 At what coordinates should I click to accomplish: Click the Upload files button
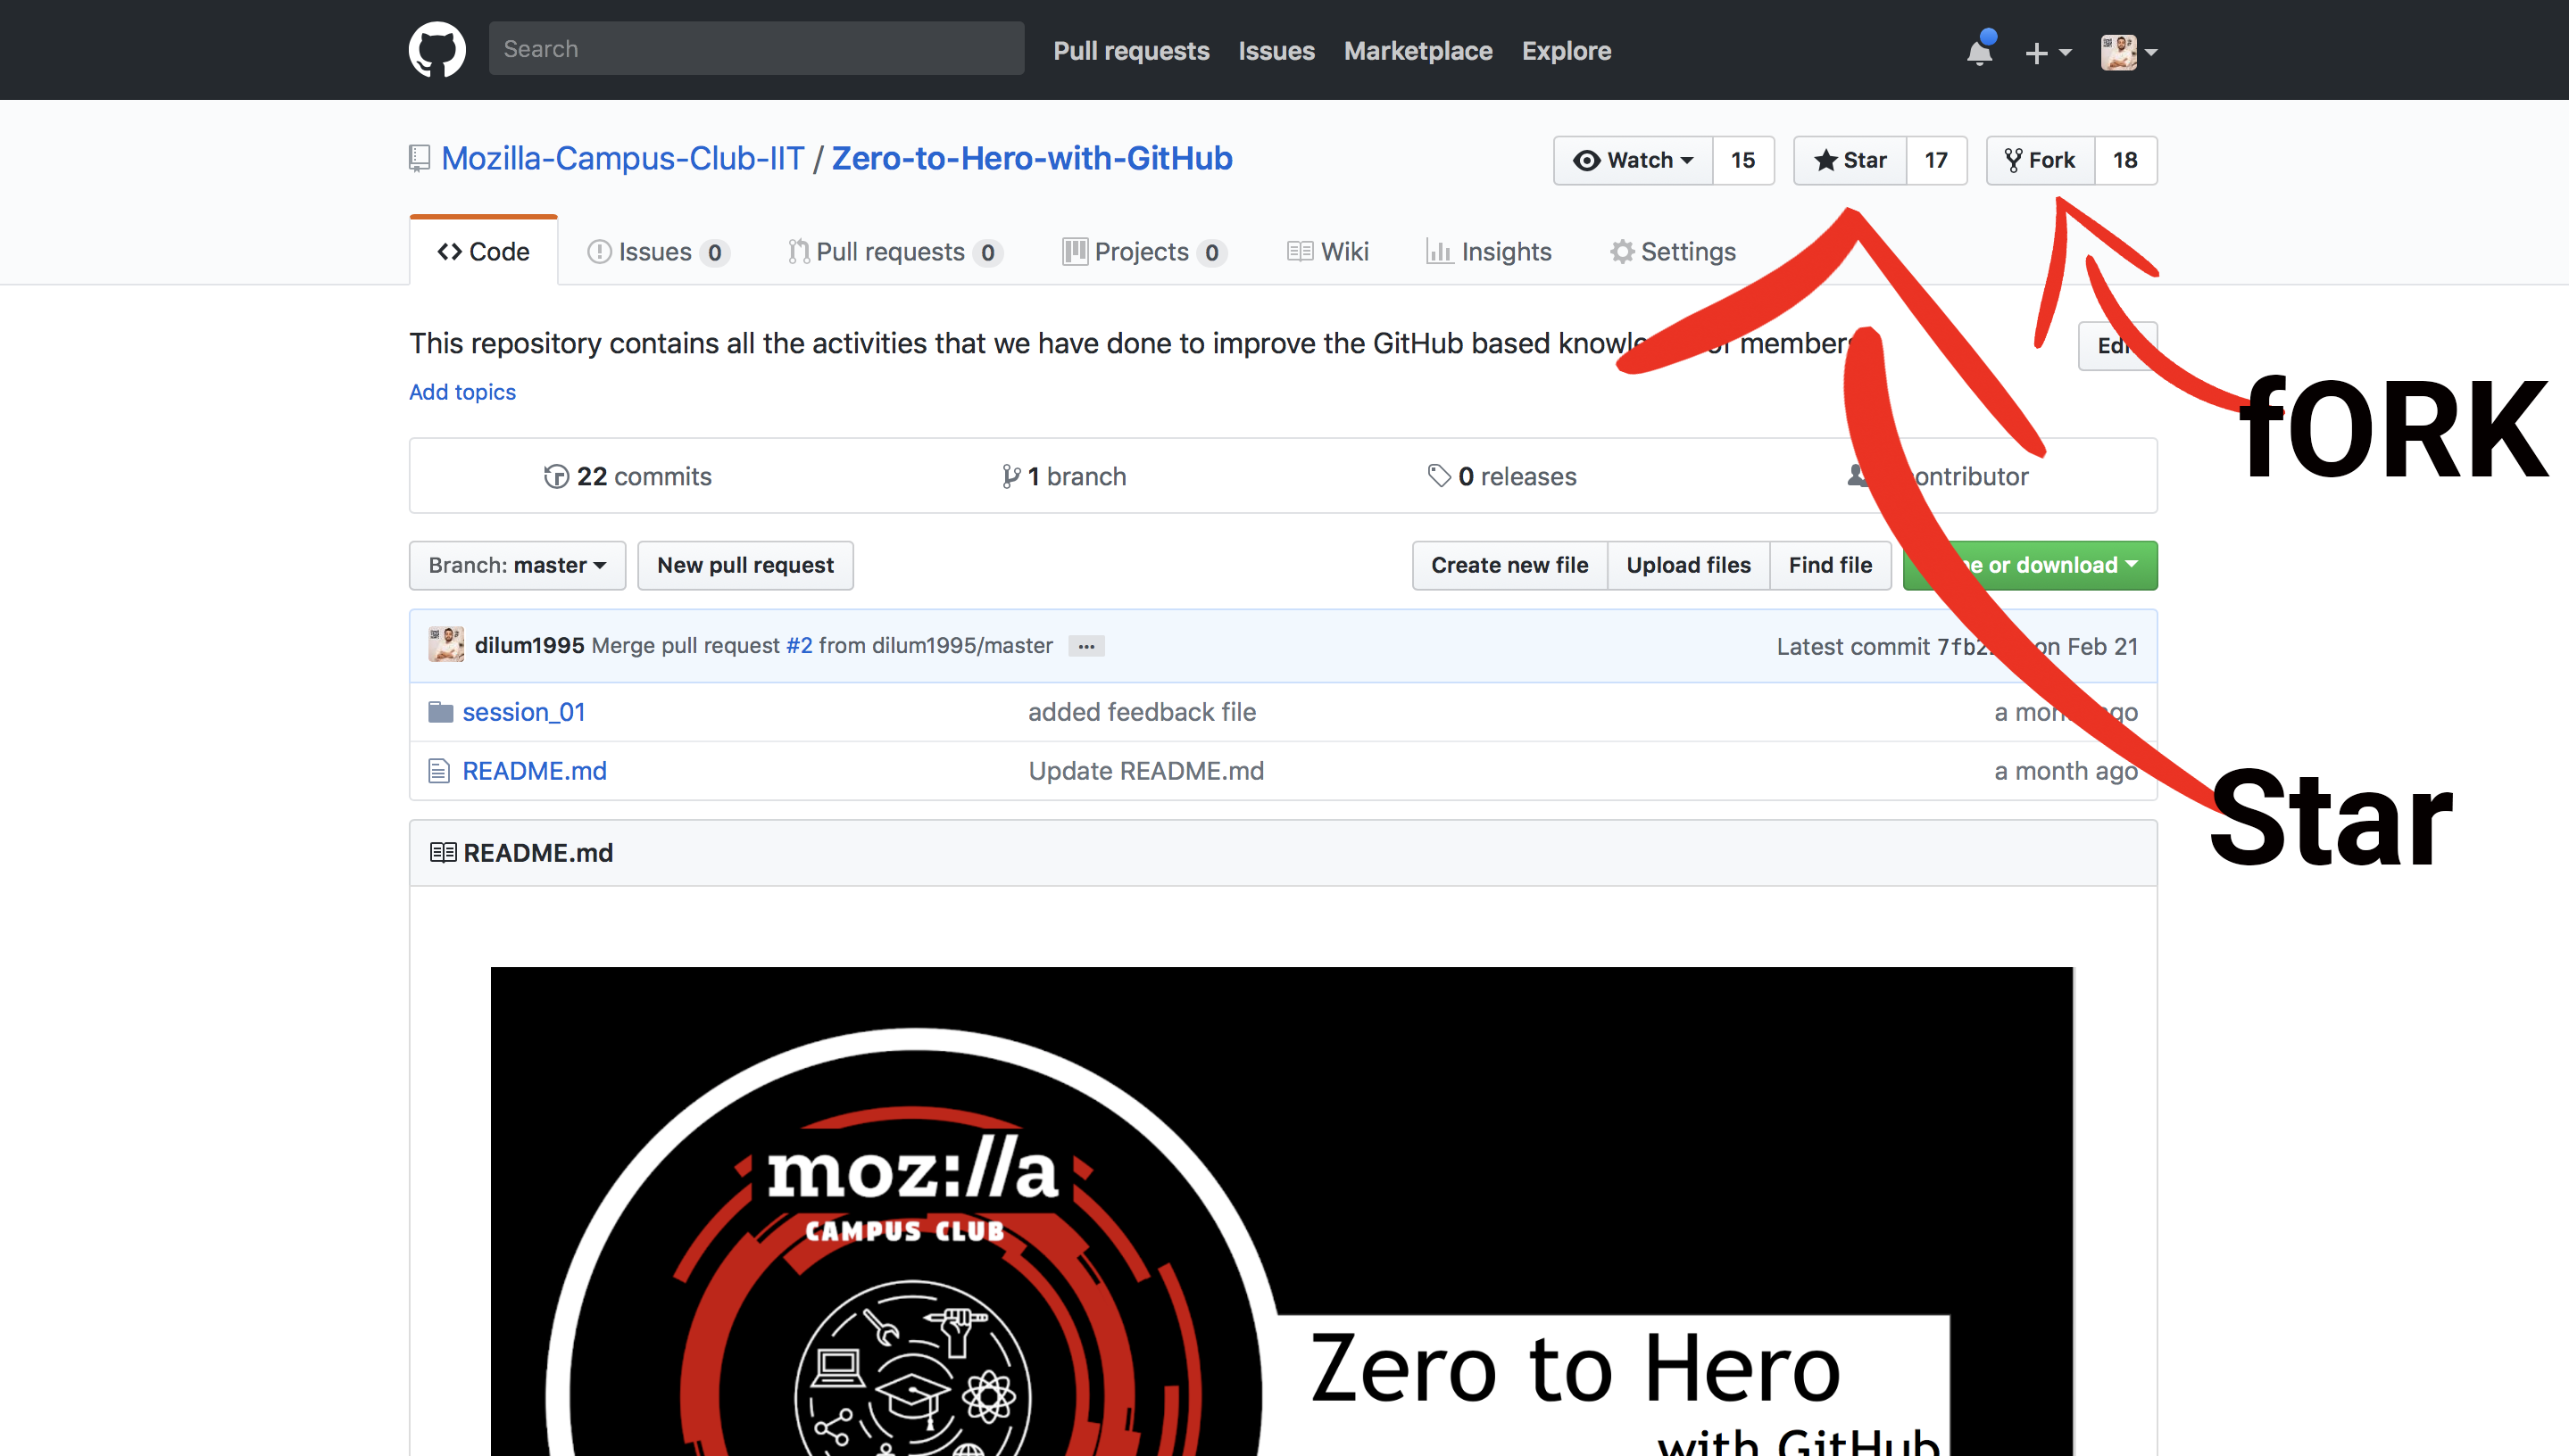[1689, 566]
